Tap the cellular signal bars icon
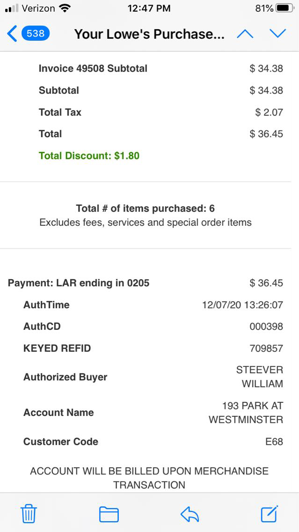The height and width of the screenshot is (532, 299). [12, 8]
